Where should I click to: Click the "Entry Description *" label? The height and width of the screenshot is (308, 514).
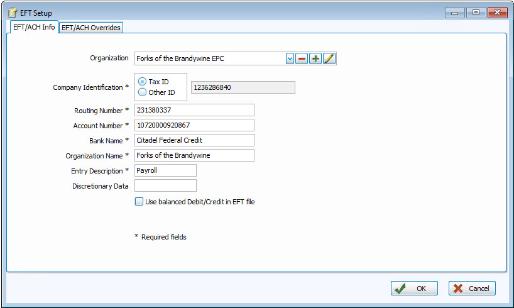[x=100, y=171]
